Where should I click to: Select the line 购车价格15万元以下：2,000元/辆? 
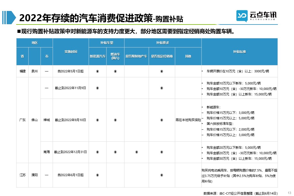click(x=230, y=129)
